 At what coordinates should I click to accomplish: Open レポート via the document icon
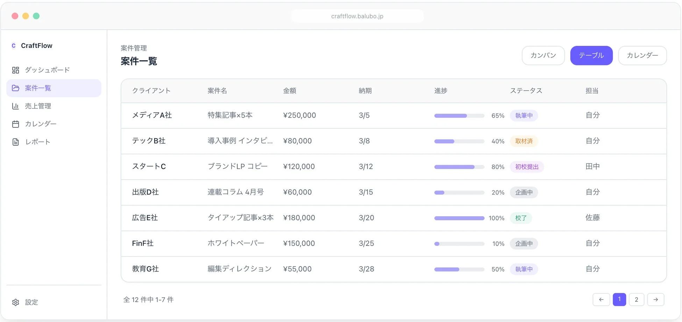tap(15, 142)
